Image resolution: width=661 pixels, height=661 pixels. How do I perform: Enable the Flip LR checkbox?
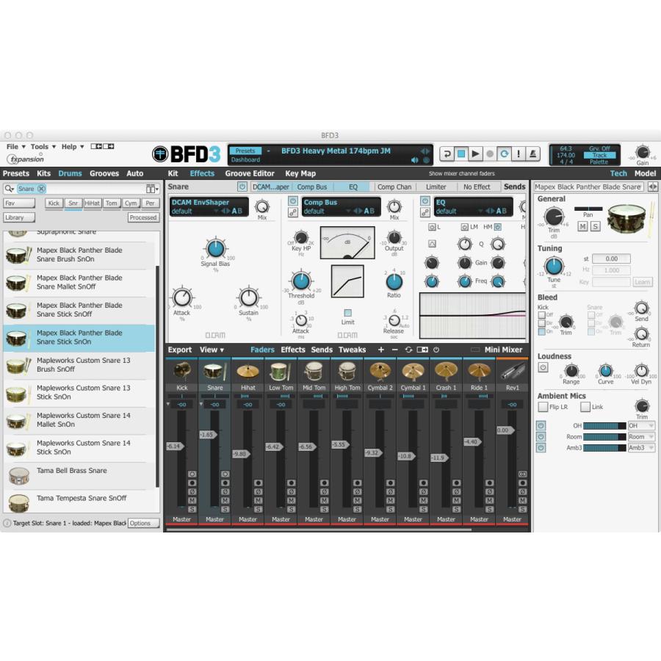click(543, 407)
